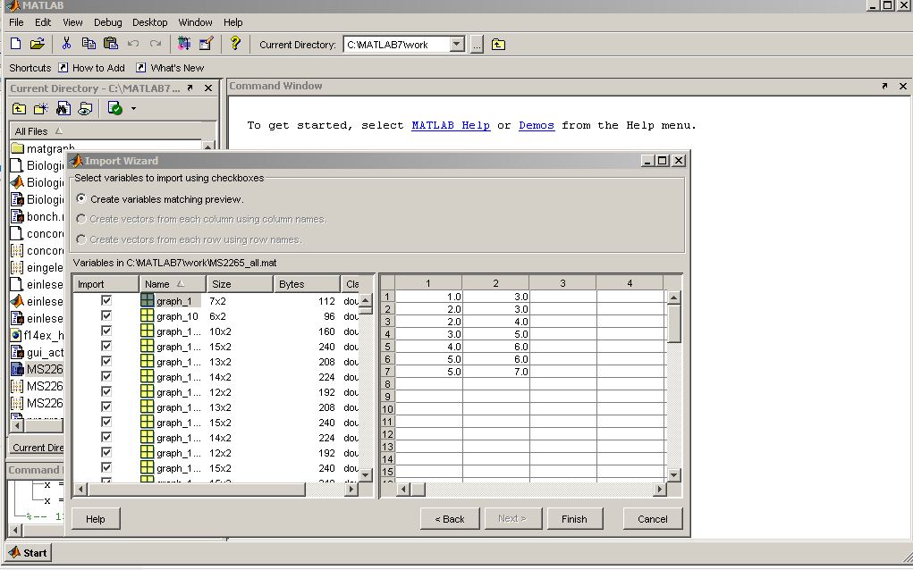Screen dimensions: 913x570
Task: Open the GUIDE icon in main toolbar
Action: click(x=206, y=43)
